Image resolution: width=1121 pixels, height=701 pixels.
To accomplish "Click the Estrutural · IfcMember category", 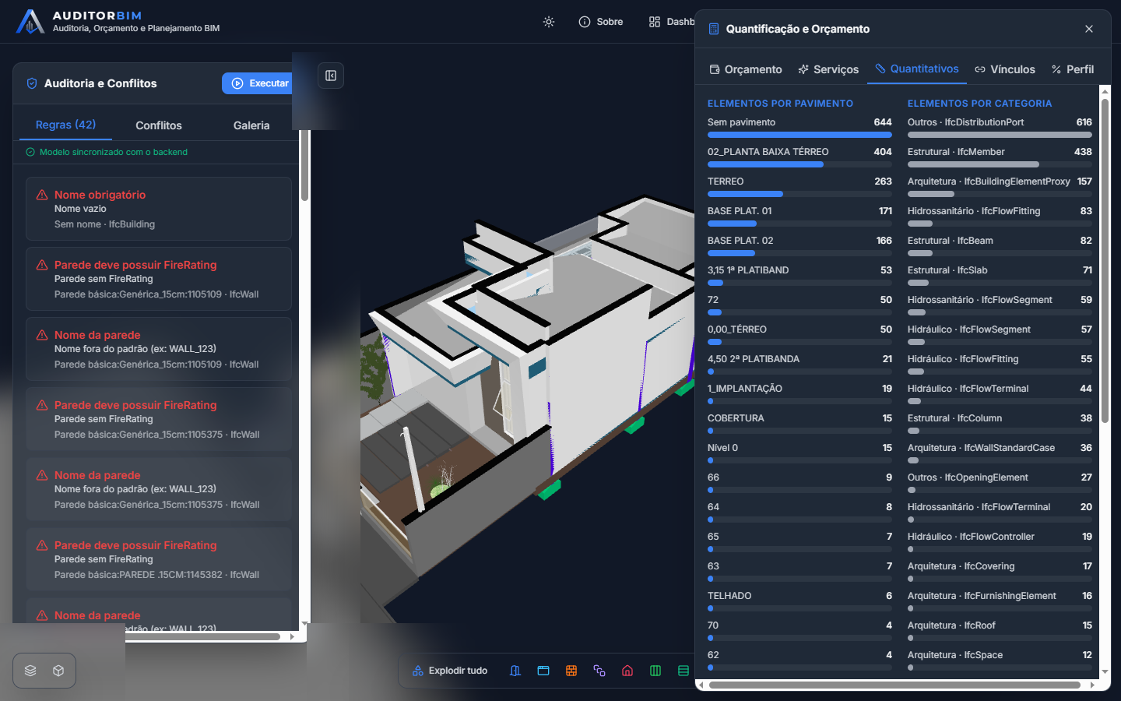I will [1000, 157].
